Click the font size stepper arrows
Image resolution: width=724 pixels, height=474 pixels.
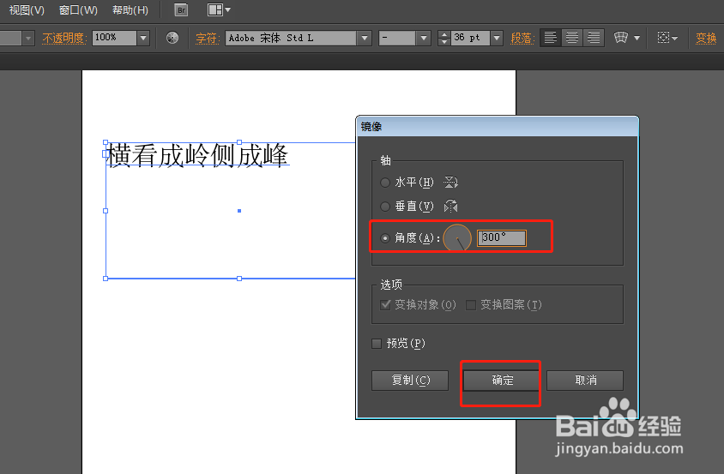pos(443,38)
